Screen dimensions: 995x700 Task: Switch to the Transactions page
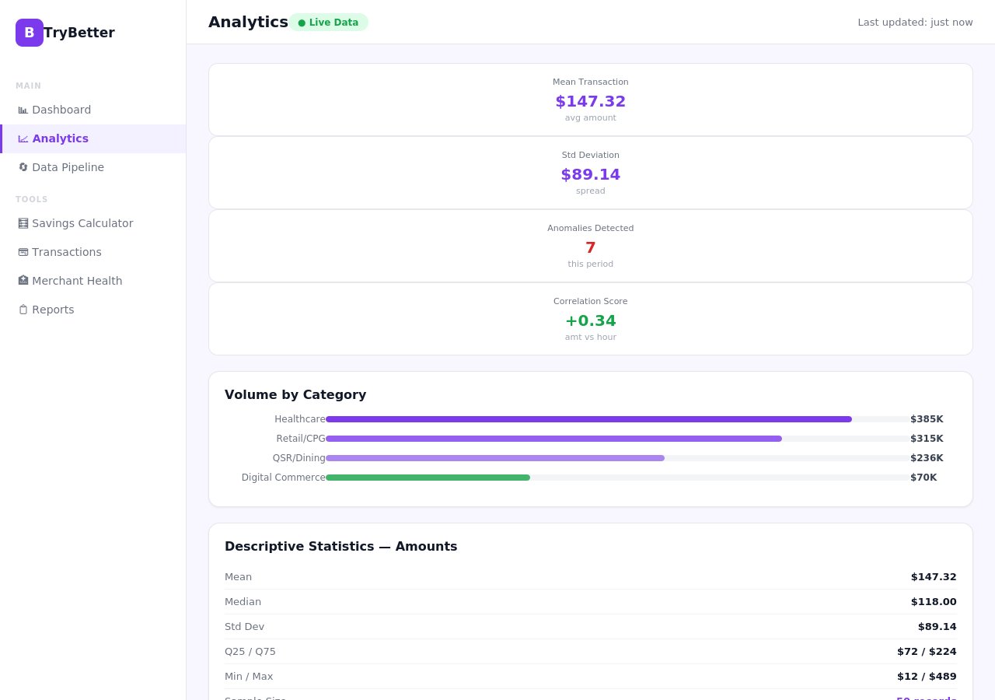pos(67,252)
